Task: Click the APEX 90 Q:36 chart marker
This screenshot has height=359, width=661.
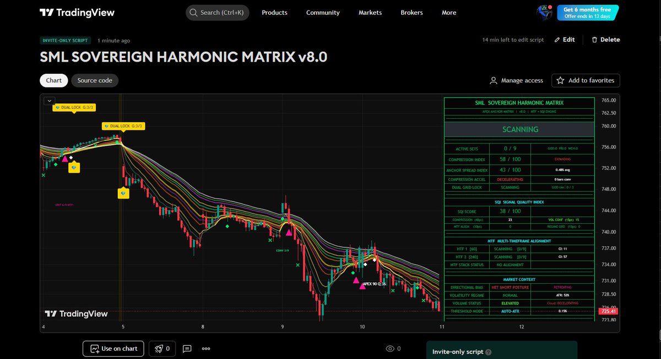Action: pyautogui.click(x=374, y=284)
